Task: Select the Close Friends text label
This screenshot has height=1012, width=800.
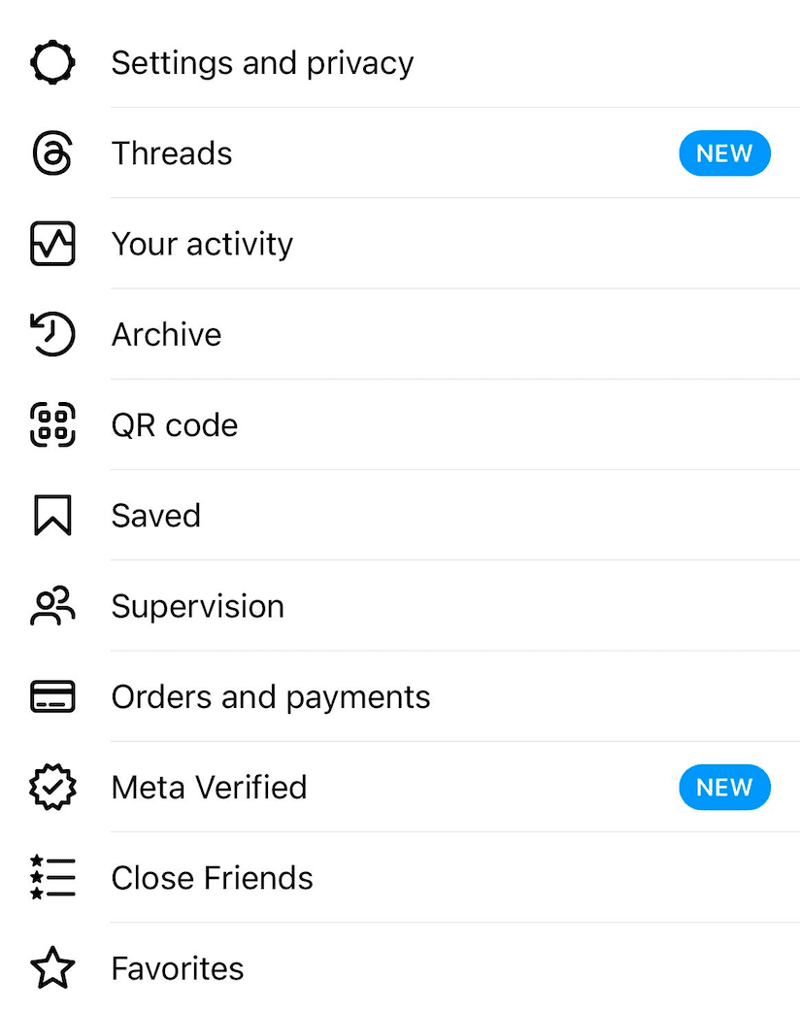Action: coord(212,878)
